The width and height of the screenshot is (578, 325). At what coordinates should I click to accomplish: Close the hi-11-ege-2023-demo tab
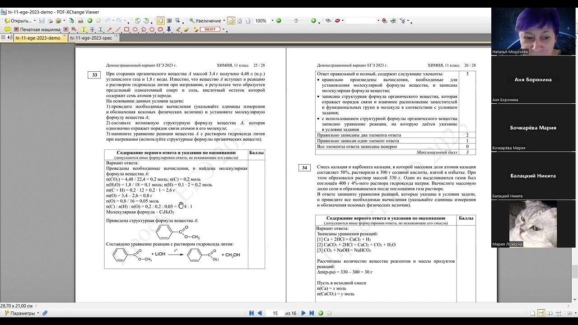(x=65, y=36)
